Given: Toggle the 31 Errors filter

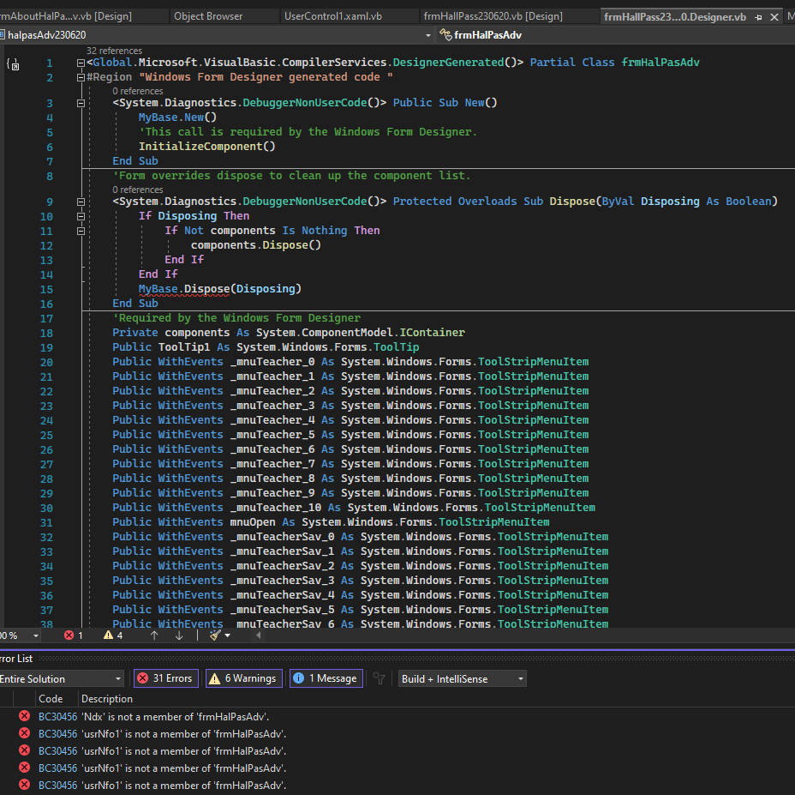Looking at the screenshot, I should pyautogui.click(x=166, y=678).
